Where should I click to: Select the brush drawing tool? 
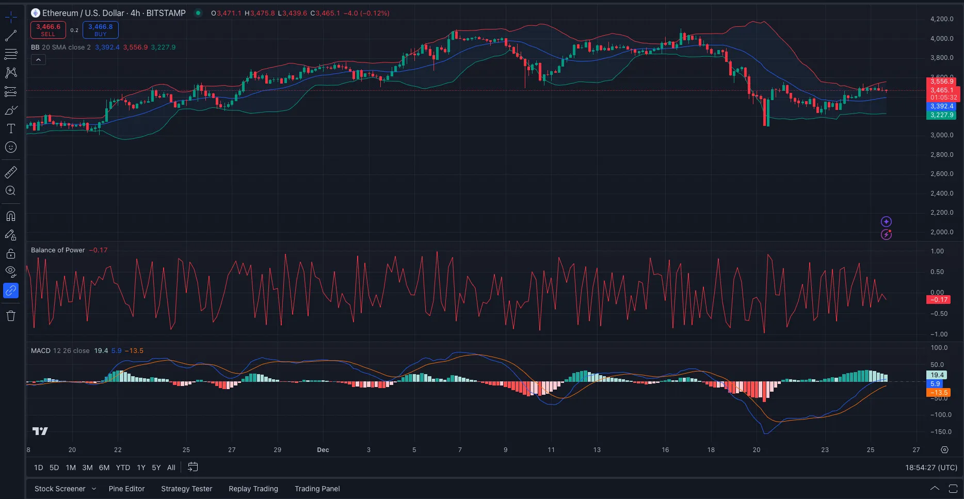pyautogui.click(x=11, y=110)
